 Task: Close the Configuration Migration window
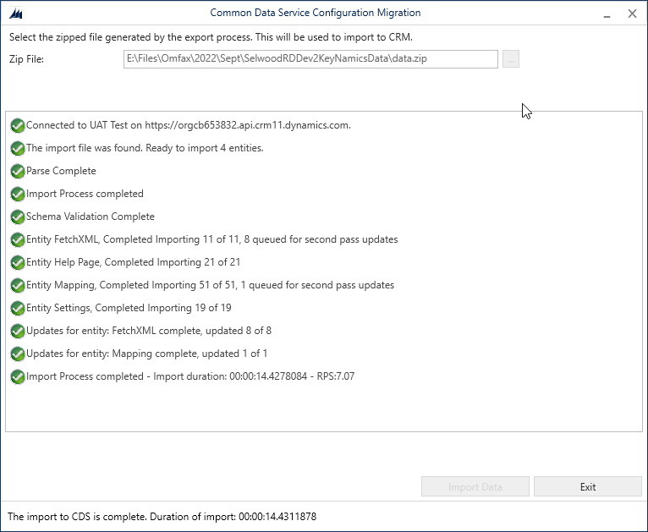632,14
